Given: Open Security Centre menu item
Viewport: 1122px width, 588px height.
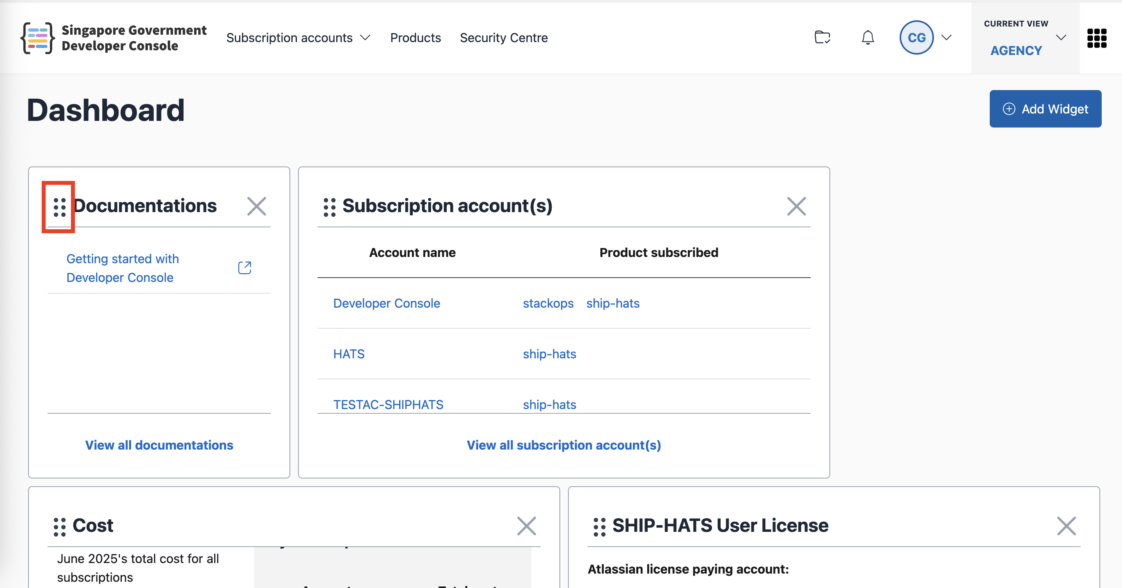Looking at the screenshot, I should click(504, 38).
